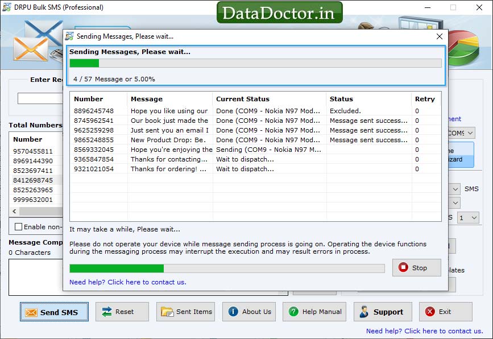This screenshot has height=339, width=493.
Task: Click the '4 / 57 Message or 5.00%' text
Action: click(x=114, y=79)
